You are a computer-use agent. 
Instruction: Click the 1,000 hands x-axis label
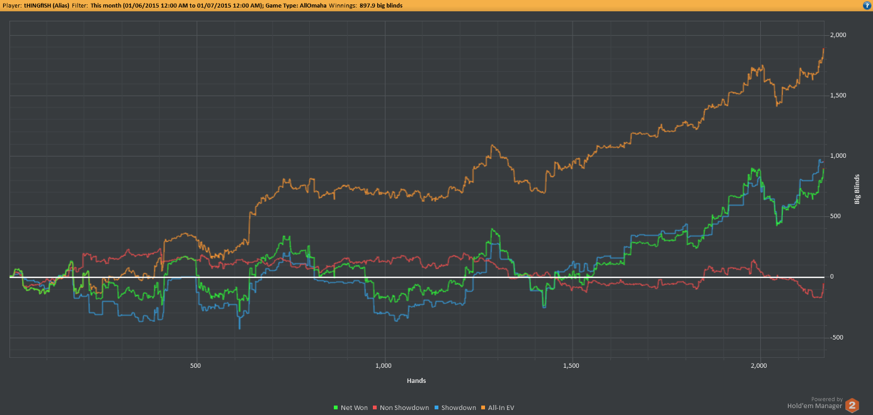click(x=384, y=365)
